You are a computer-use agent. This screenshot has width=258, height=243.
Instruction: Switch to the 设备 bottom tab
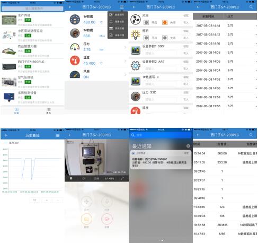tap(16, 111)
